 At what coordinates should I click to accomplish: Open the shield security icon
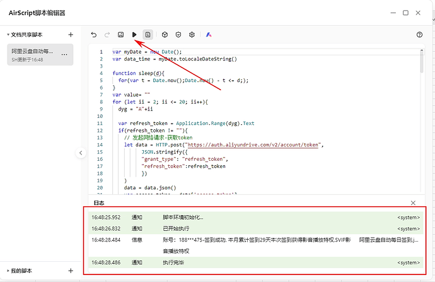coord(178,35)
